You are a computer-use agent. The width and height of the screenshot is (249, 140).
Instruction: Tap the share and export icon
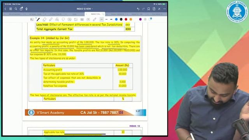(21, 9)
